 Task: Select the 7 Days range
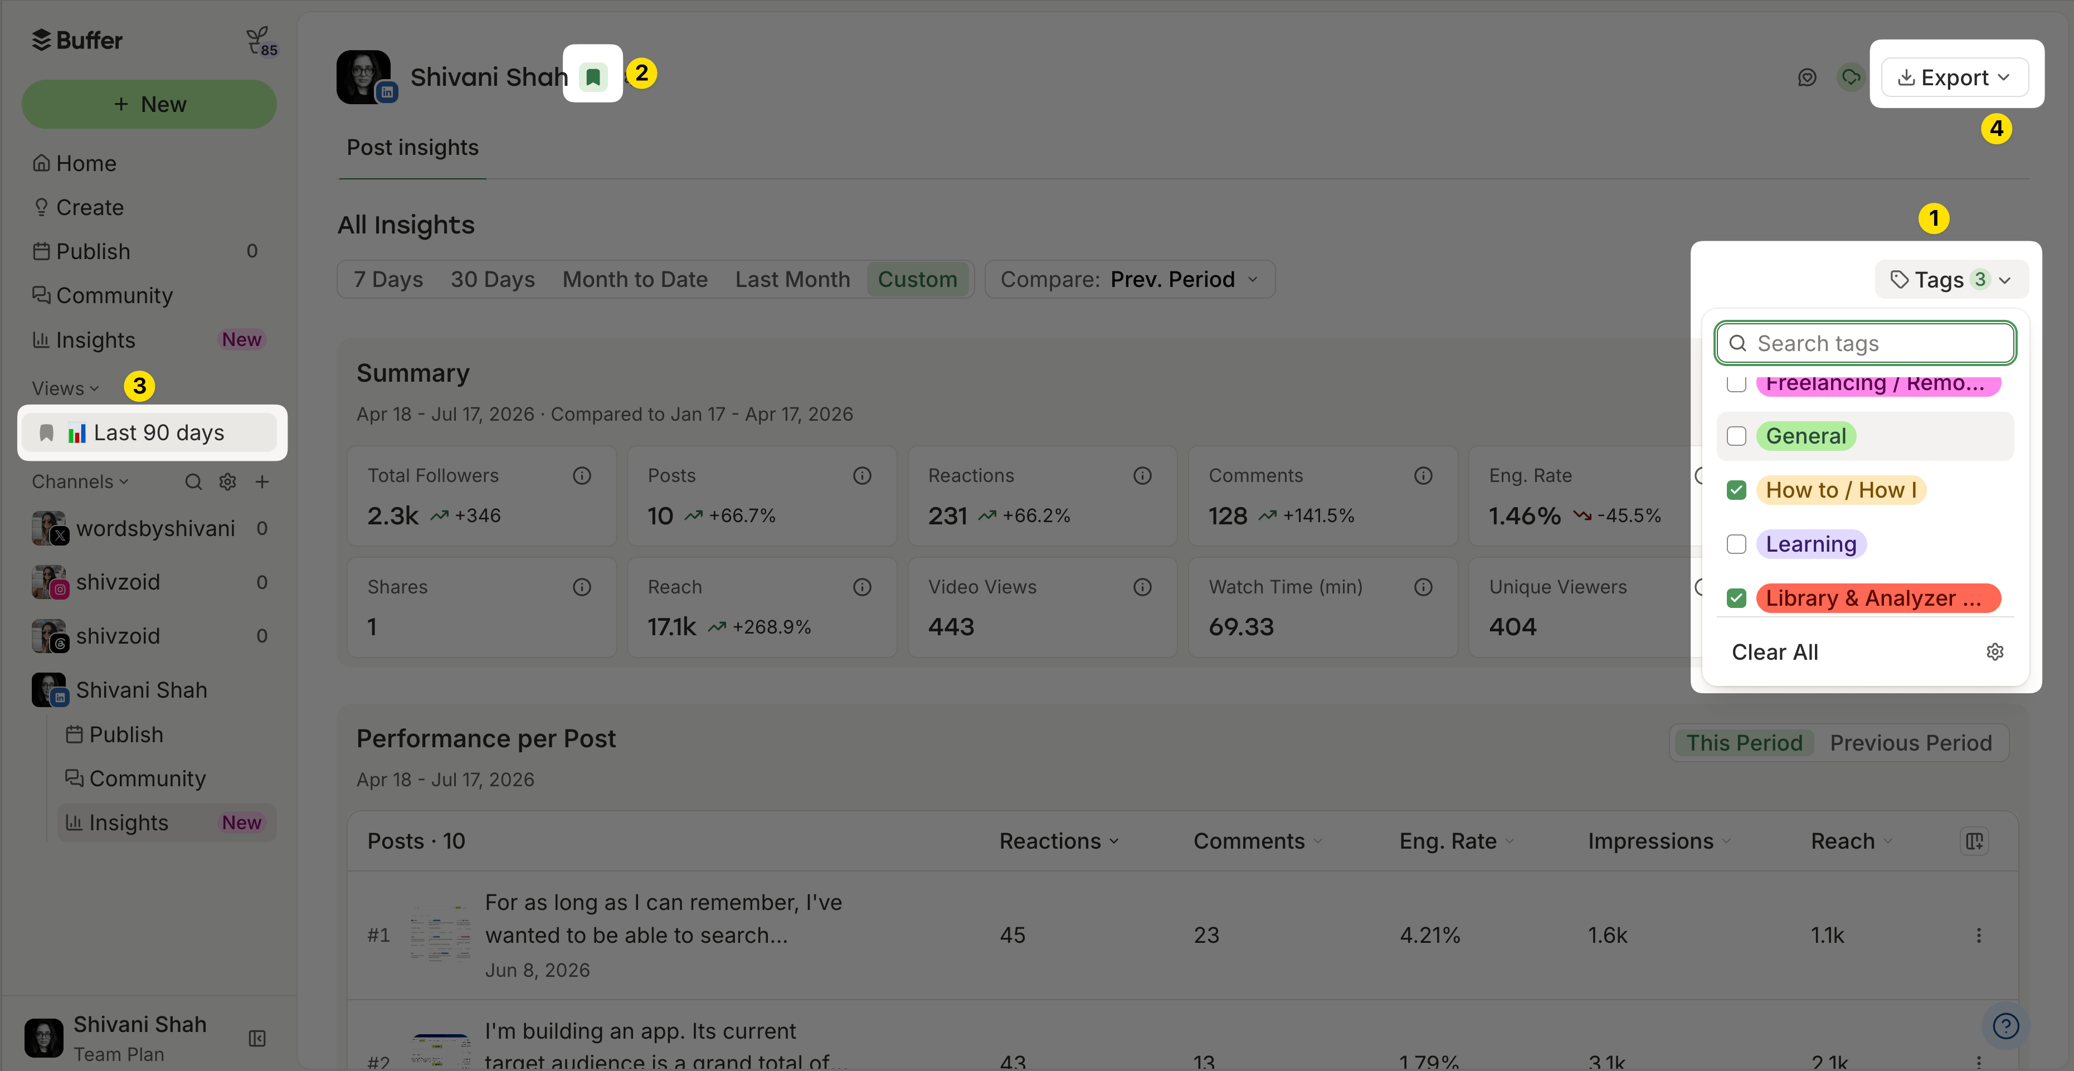click(388, 279)
